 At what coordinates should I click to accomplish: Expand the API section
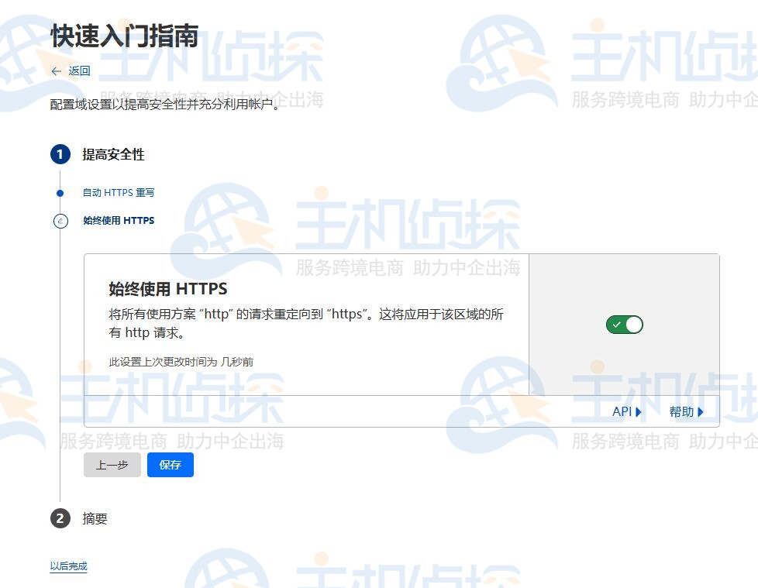click(x=622, y=411)
